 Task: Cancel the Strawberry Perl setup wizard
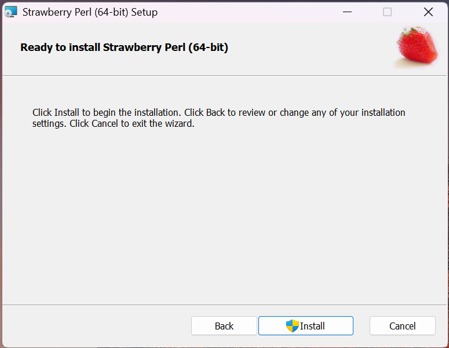(x=402, y=326)
